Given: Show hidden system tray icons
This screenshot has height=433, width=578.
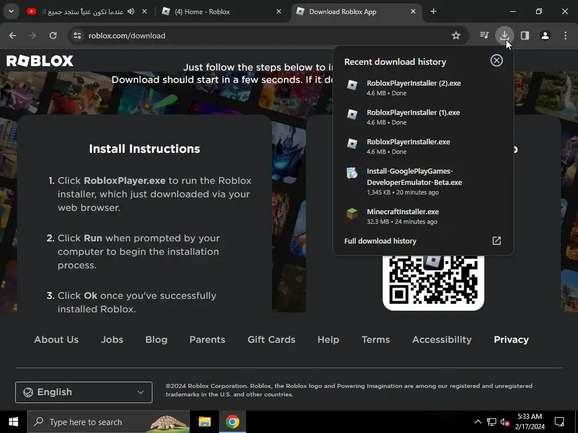Looking at the screenshot, I should (478, 422).
